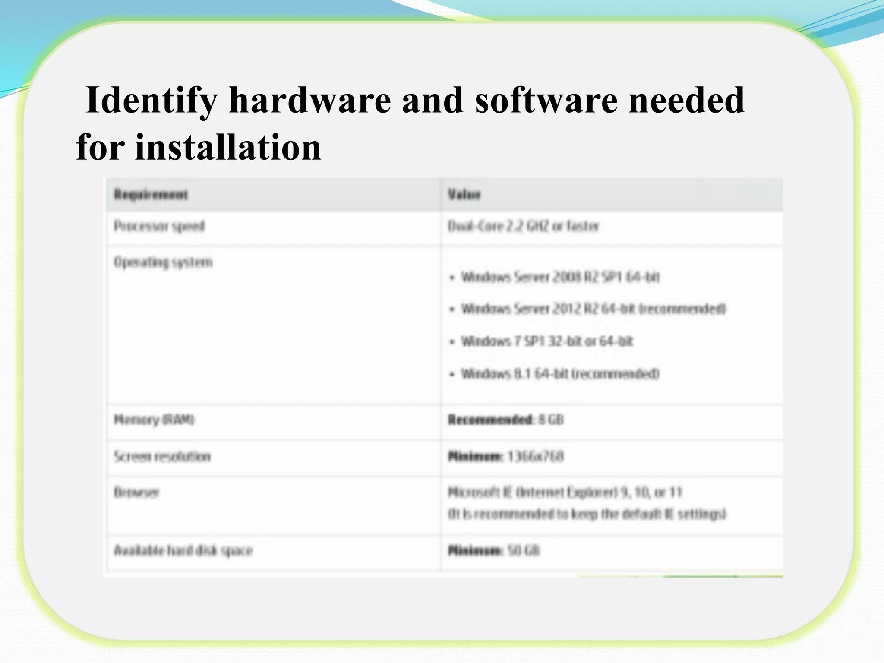Select 'Recommended: 8 GB' value
The width and height of the screenshot is (884, 663).
pyautogui.click(x=505, y=420)
